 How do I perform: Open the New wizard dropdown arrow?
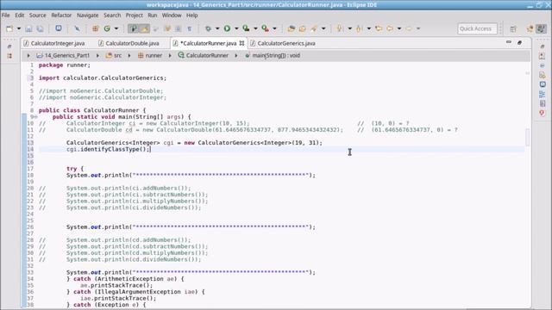[19, 28]
